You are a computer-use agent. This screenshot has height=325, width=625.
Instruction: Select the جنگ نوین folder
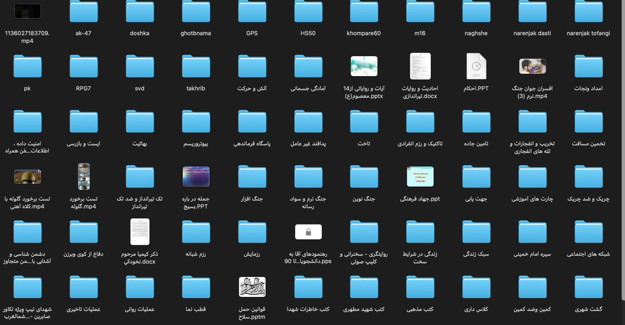point(364,177)
